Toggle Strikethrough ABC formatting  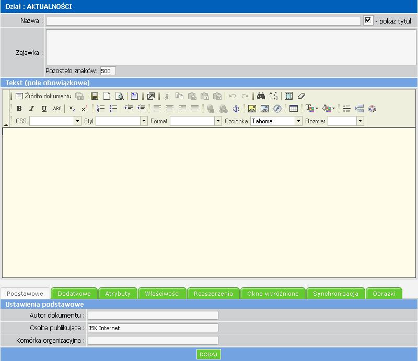[57, 109]
